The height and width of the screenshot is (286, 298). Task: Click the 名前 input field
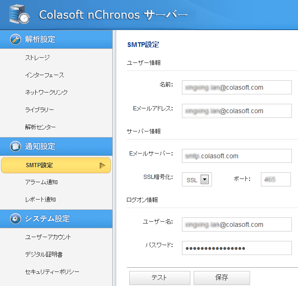pyautogui.click(x=236, y=87)
